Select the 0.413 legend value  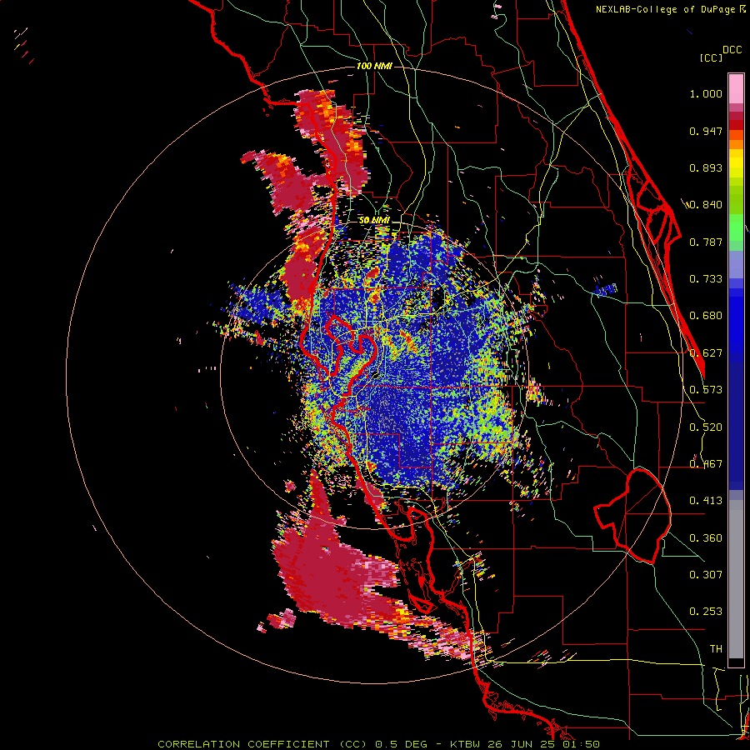click(x=706, y=501)
